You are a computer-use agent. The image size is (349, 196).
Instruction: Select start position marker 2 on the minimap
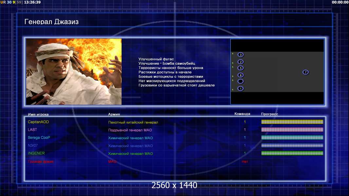click(x=240, y=62)
